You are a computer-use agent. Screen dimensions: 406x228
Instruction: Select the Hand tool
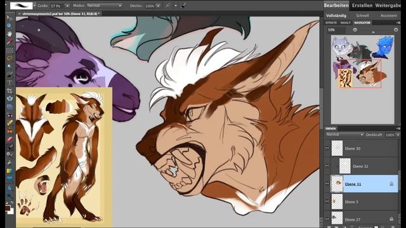[10, 34]
